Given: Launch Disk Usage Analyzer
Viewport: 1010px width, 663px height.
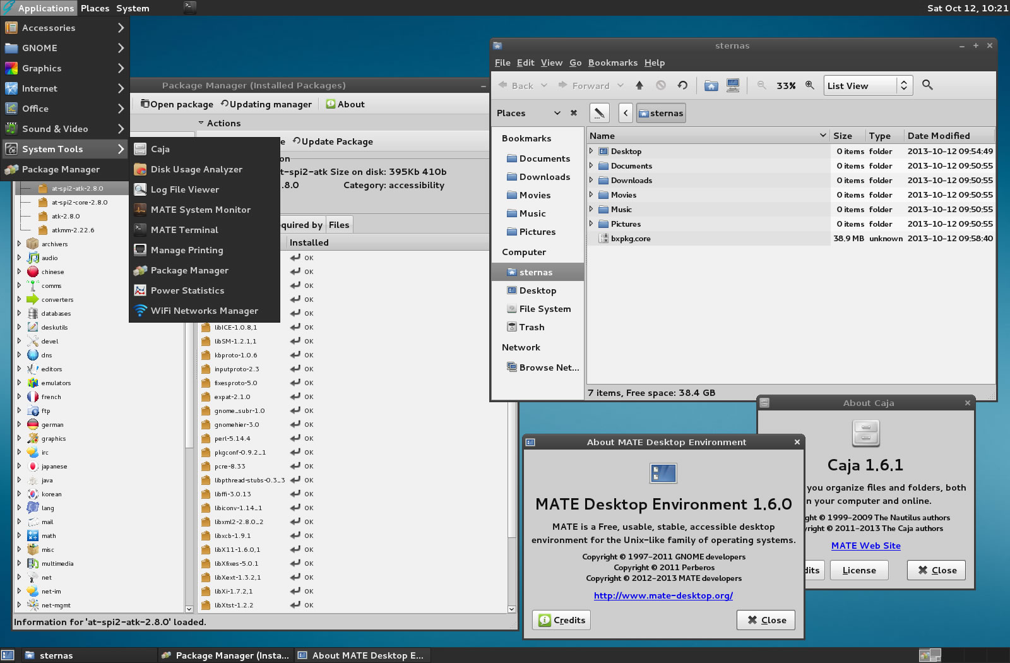Looking at the screenshot, I should pos(205,169).
